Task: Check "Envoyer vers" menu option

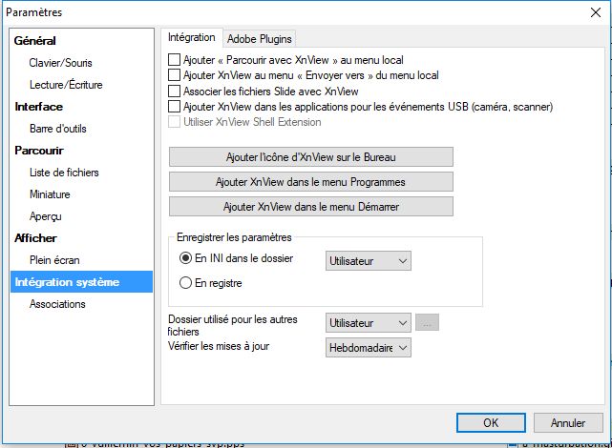Action: 174,75
